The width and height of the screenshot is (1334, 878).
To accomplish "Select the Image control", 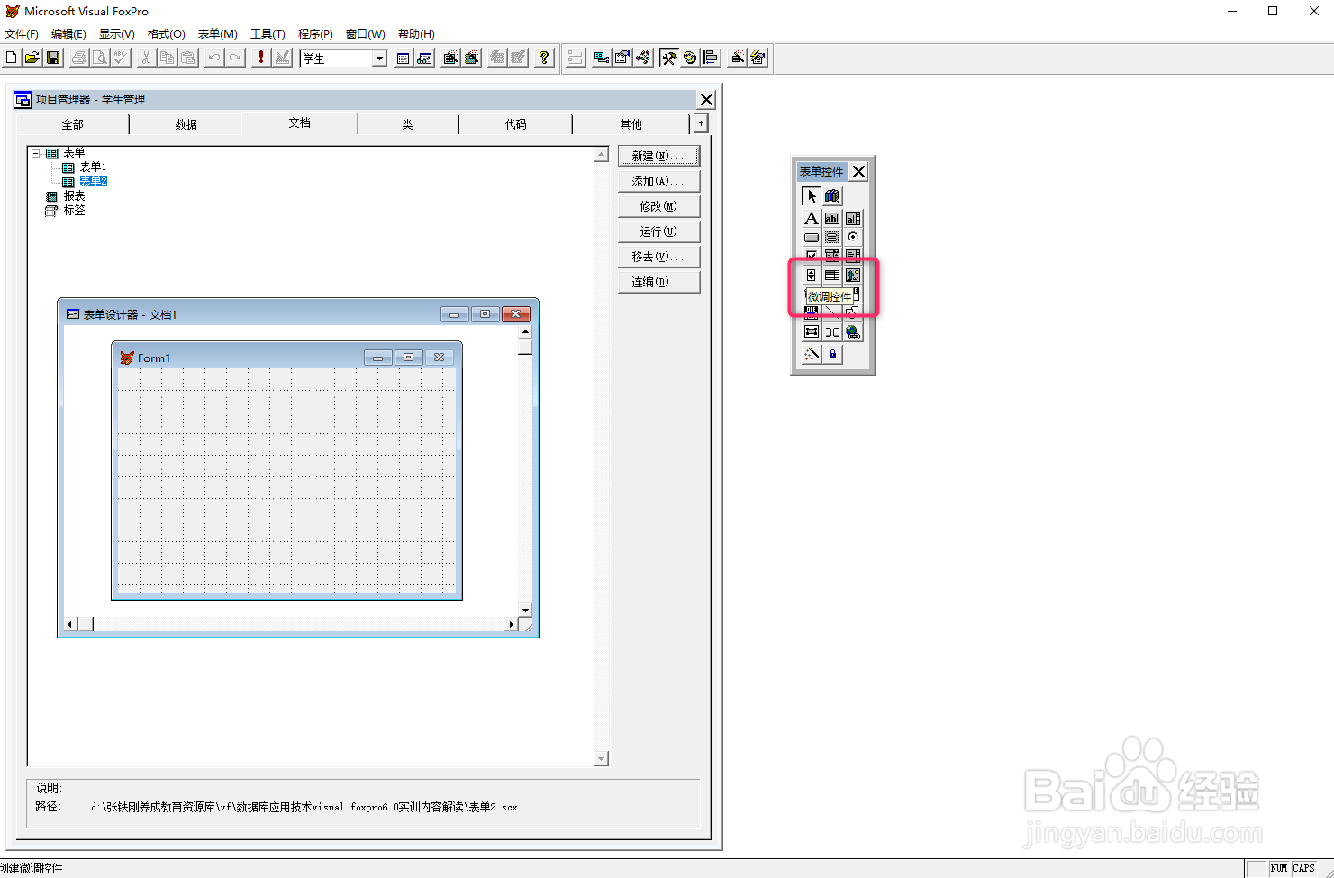I will 853,275.
